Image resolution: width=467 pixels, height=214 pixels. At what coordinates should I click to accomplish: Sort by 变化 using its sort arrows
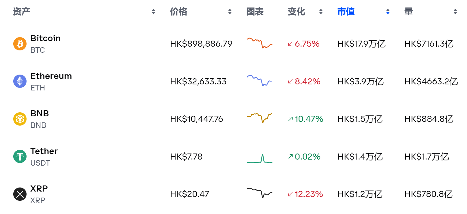pos(321,12)
